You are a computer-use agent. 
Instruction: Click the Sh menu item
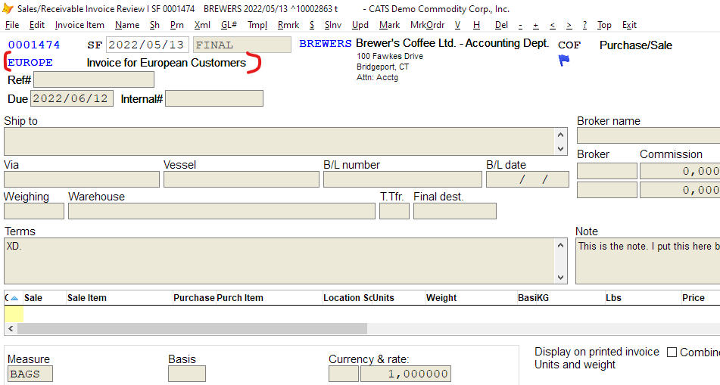(154, 25)
